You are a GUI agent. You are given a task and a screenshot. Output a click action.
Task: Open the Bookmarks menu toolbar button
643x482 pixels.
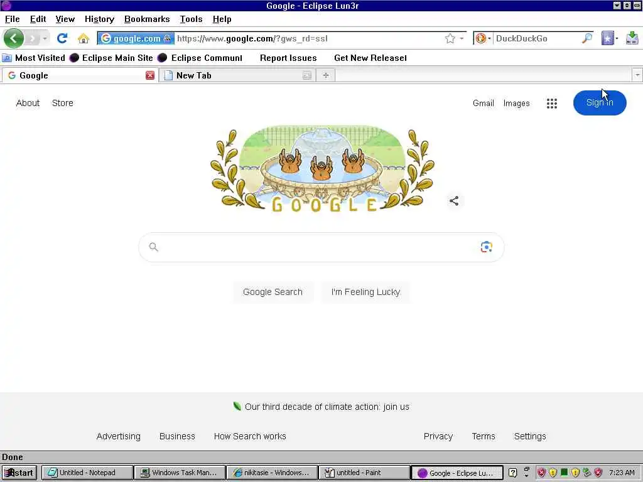[609, 38]
